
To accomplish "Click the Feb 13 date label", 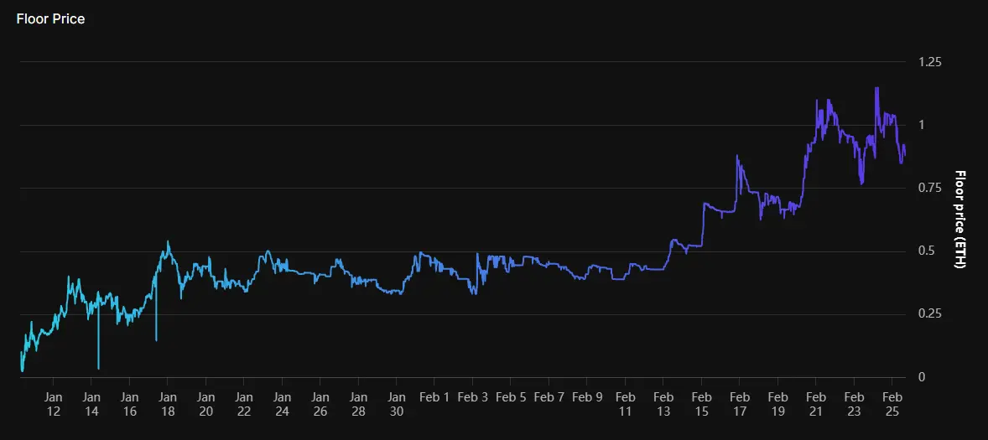I will [663, 404].
